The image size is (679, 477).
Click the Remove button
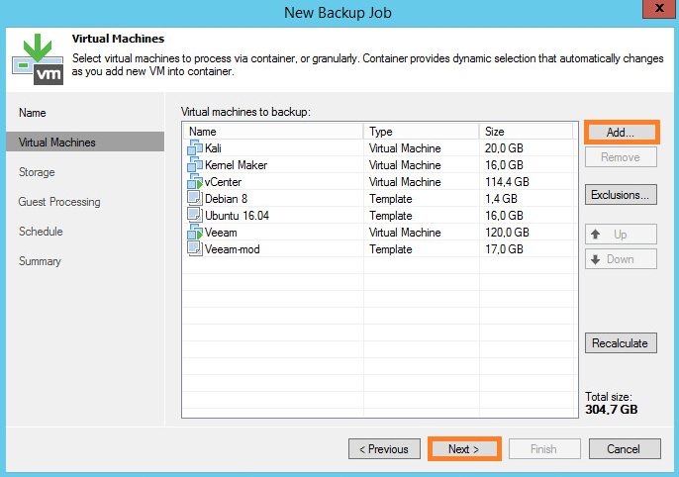pyautogui.click(x=621, y=157)
